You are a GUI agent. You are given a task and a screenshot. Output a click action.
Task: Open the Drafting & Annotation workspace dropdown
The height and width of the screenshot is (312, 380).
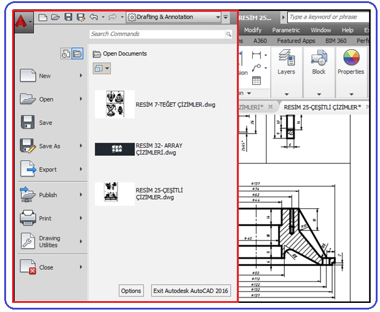[x=173, y=17]
